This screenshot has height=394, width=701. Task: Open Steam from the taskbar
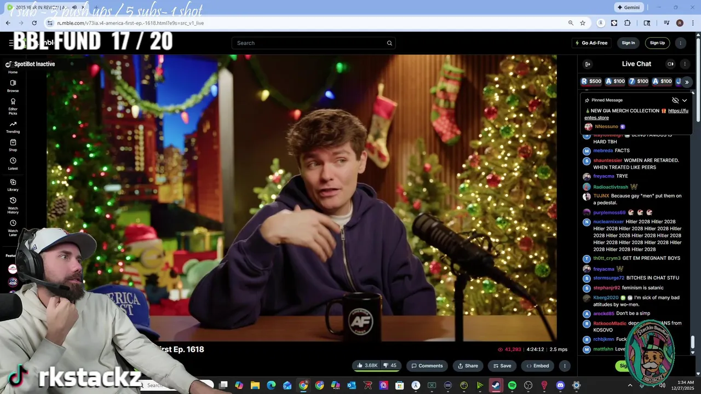point(496,385)
